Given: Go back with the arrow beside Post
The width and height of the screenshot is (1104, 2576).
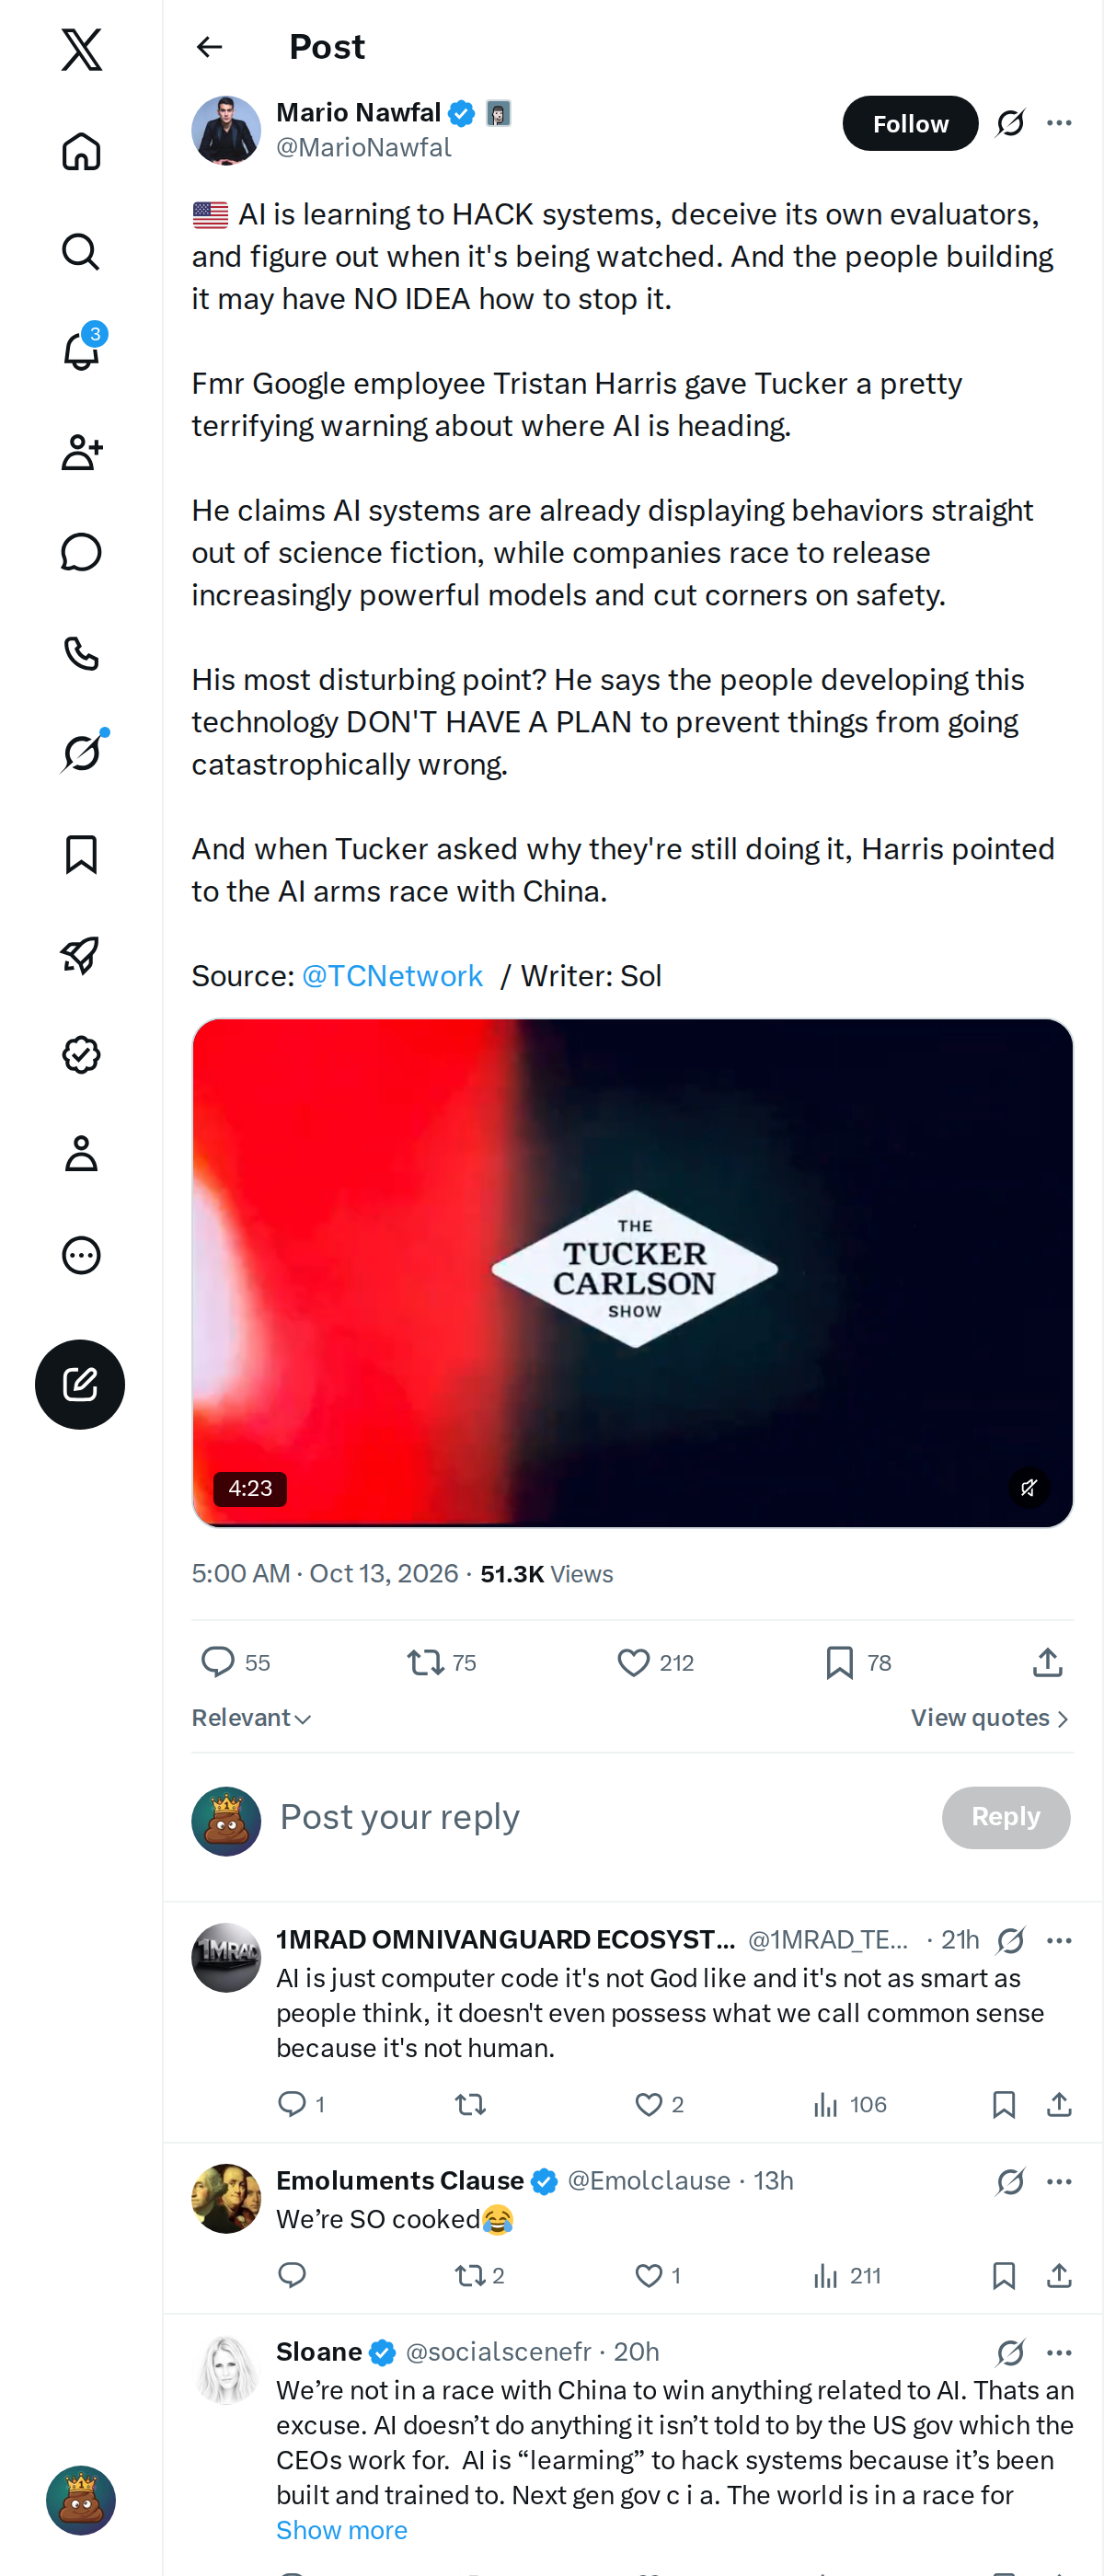Looking at the screenshot, I should (209, 47).
